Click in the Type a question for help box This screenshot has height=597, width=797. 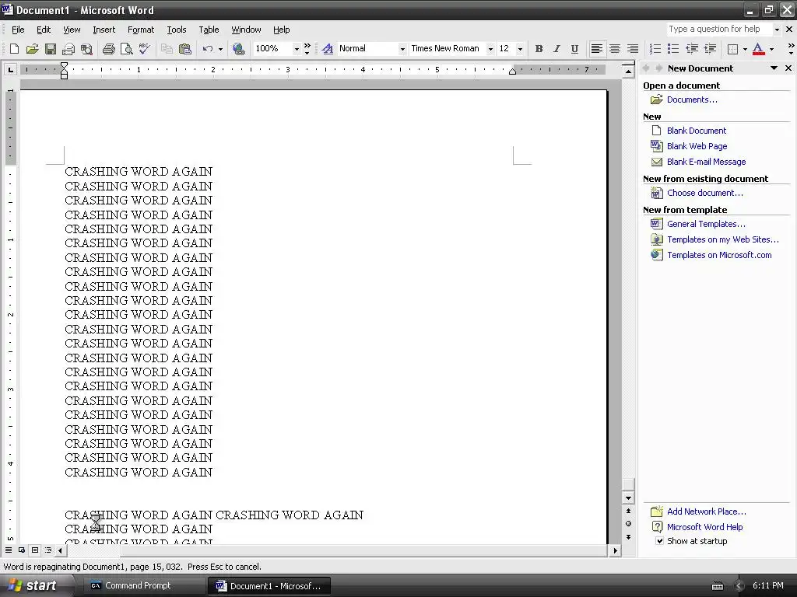(x=718, y=30)
